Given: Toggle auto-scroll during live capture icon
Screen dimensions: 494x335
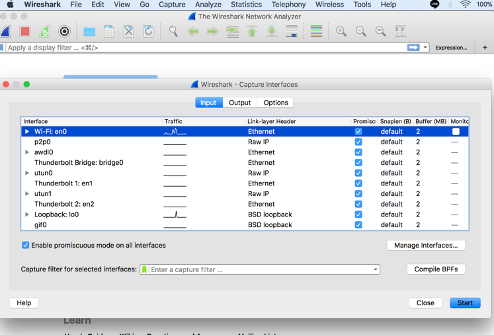Looking at the screenshot, I should (292, 32).
